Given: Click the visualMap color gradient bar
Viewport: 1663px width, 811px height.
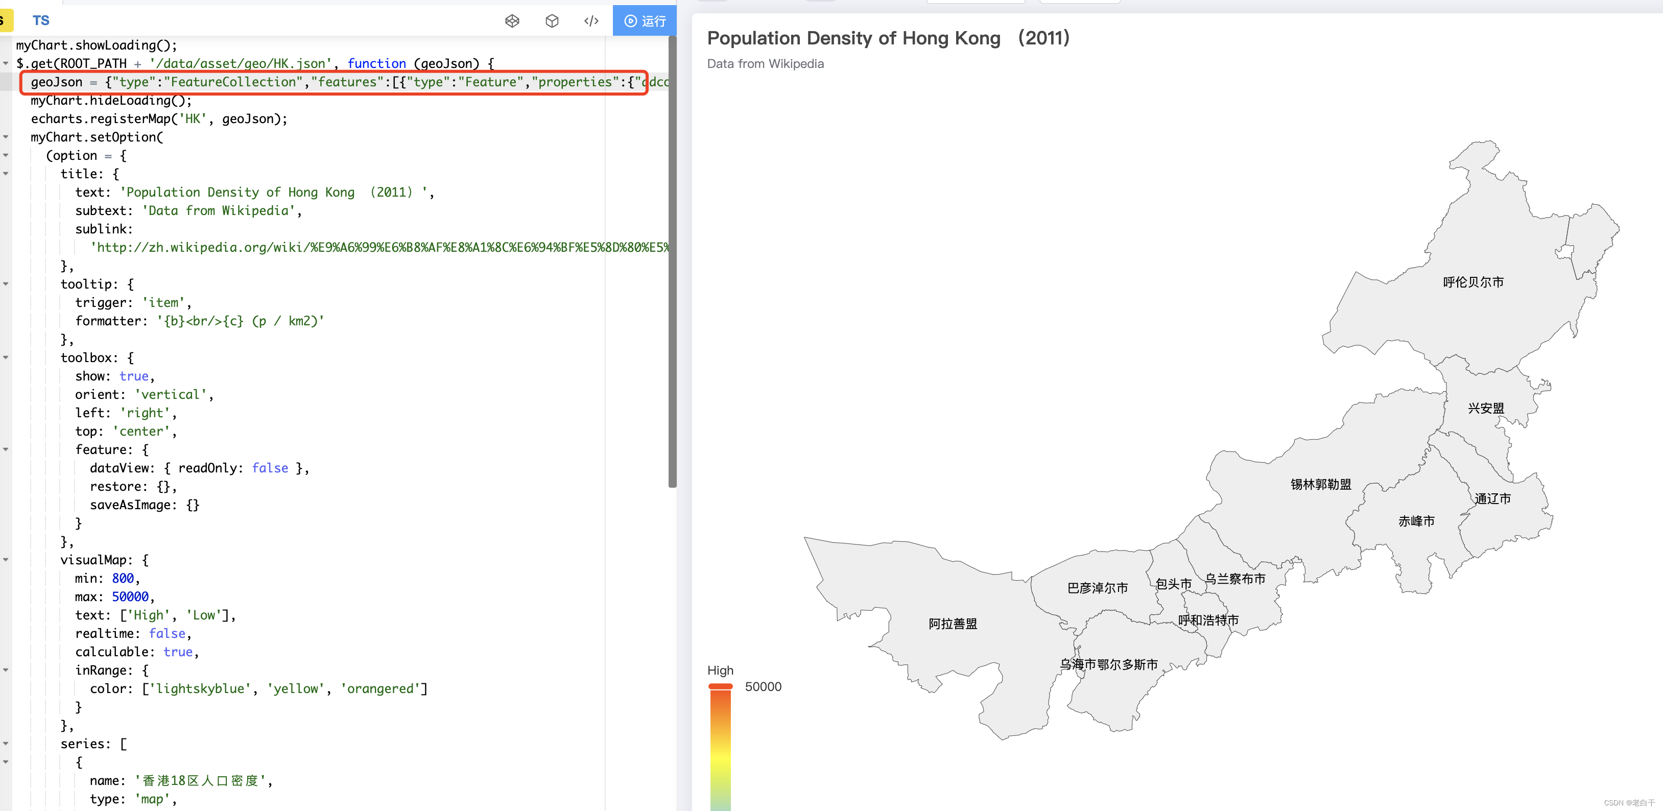Looking at the screenshot, I should click(721, 749).
